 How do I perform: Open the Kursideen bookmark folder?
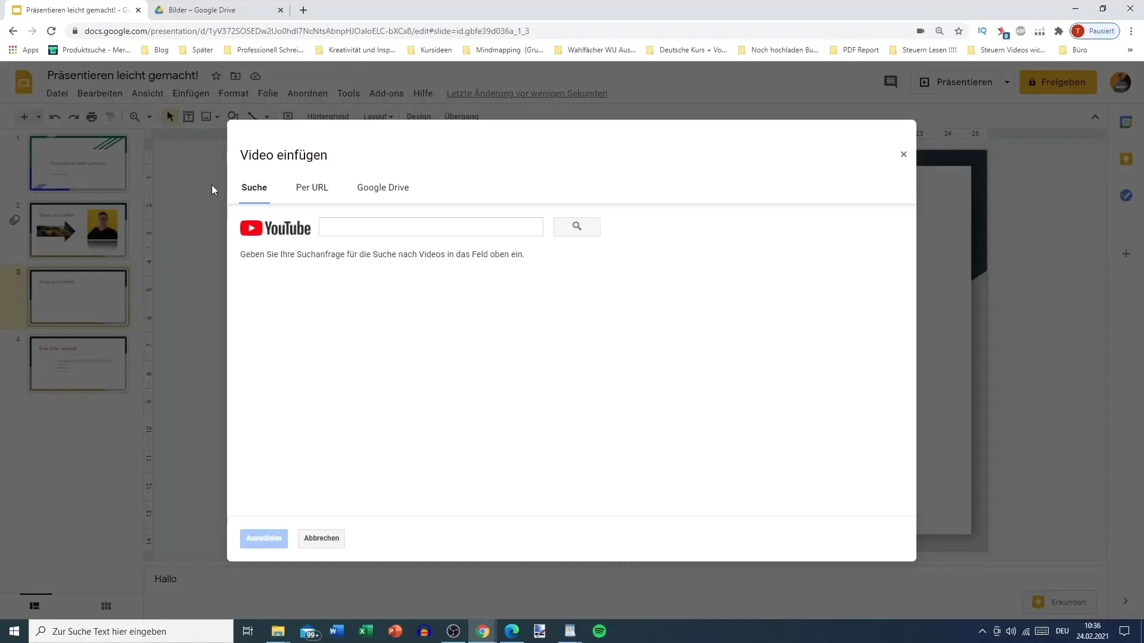(430, 50)
